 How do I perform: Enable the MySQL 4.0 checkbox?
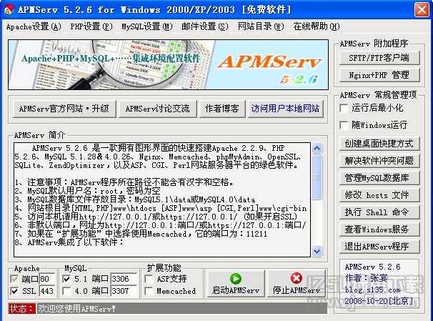click(x=66, y=291)
